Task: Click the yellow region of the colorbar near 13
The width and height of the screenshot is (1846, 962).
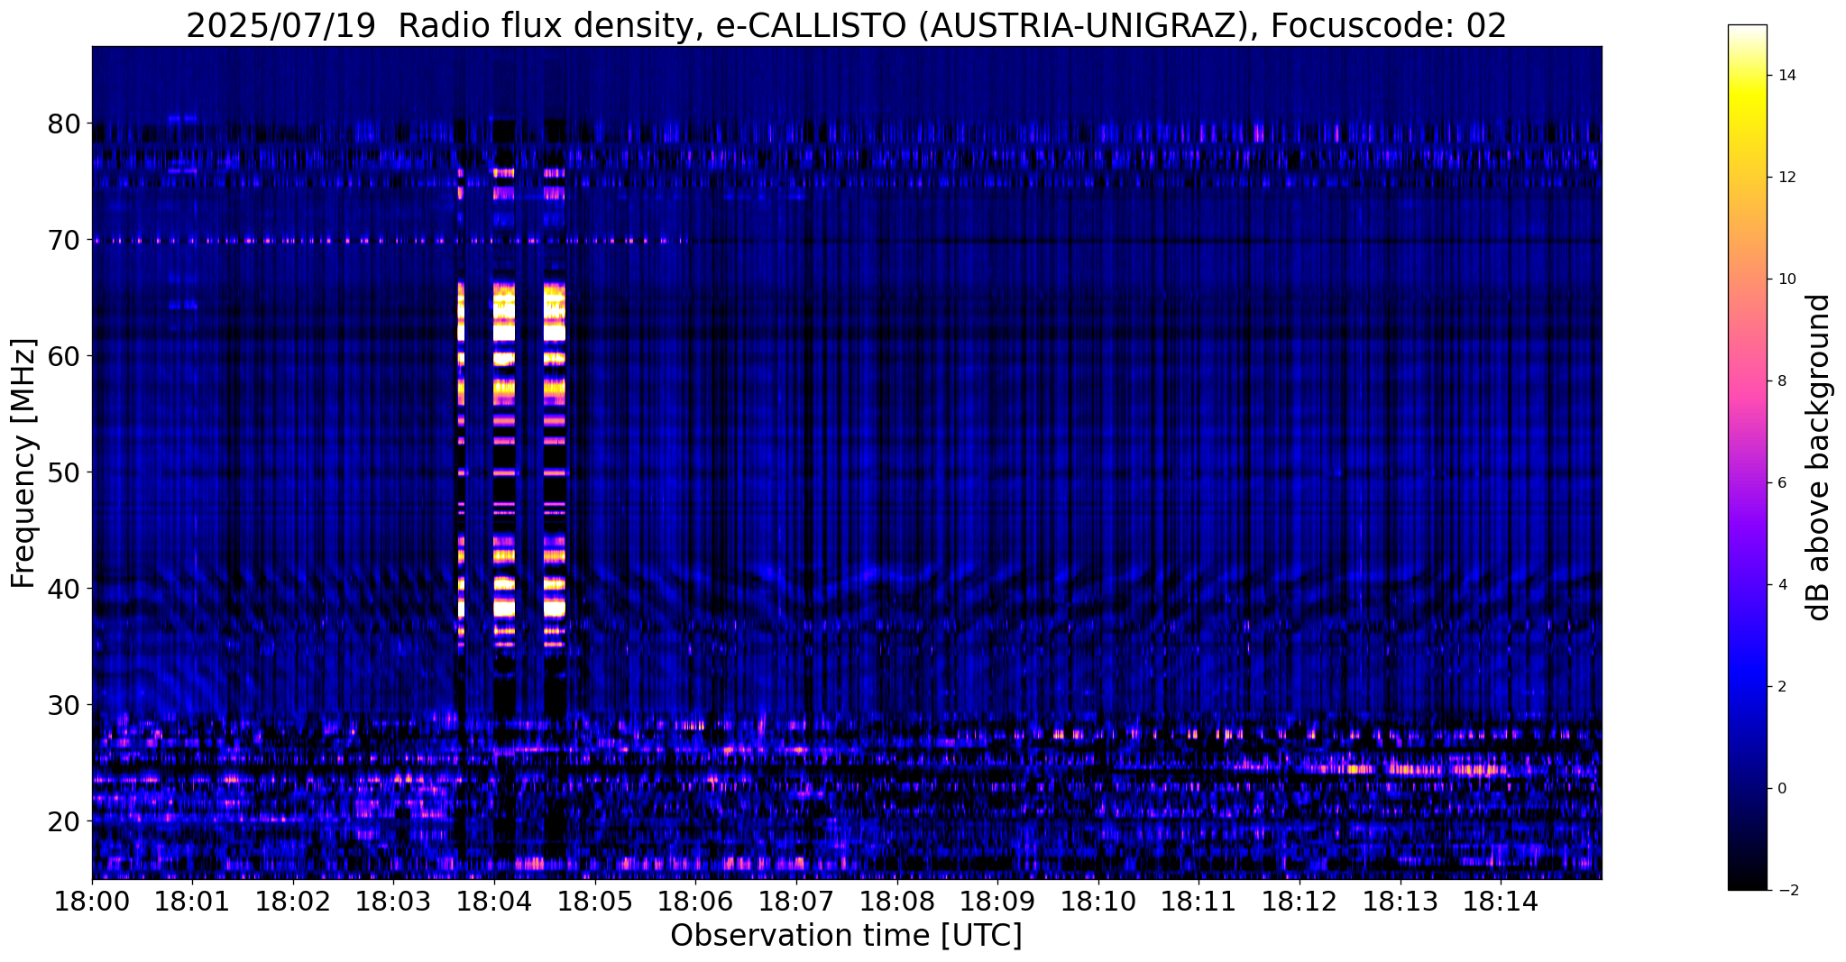Action: point(1747,126)
